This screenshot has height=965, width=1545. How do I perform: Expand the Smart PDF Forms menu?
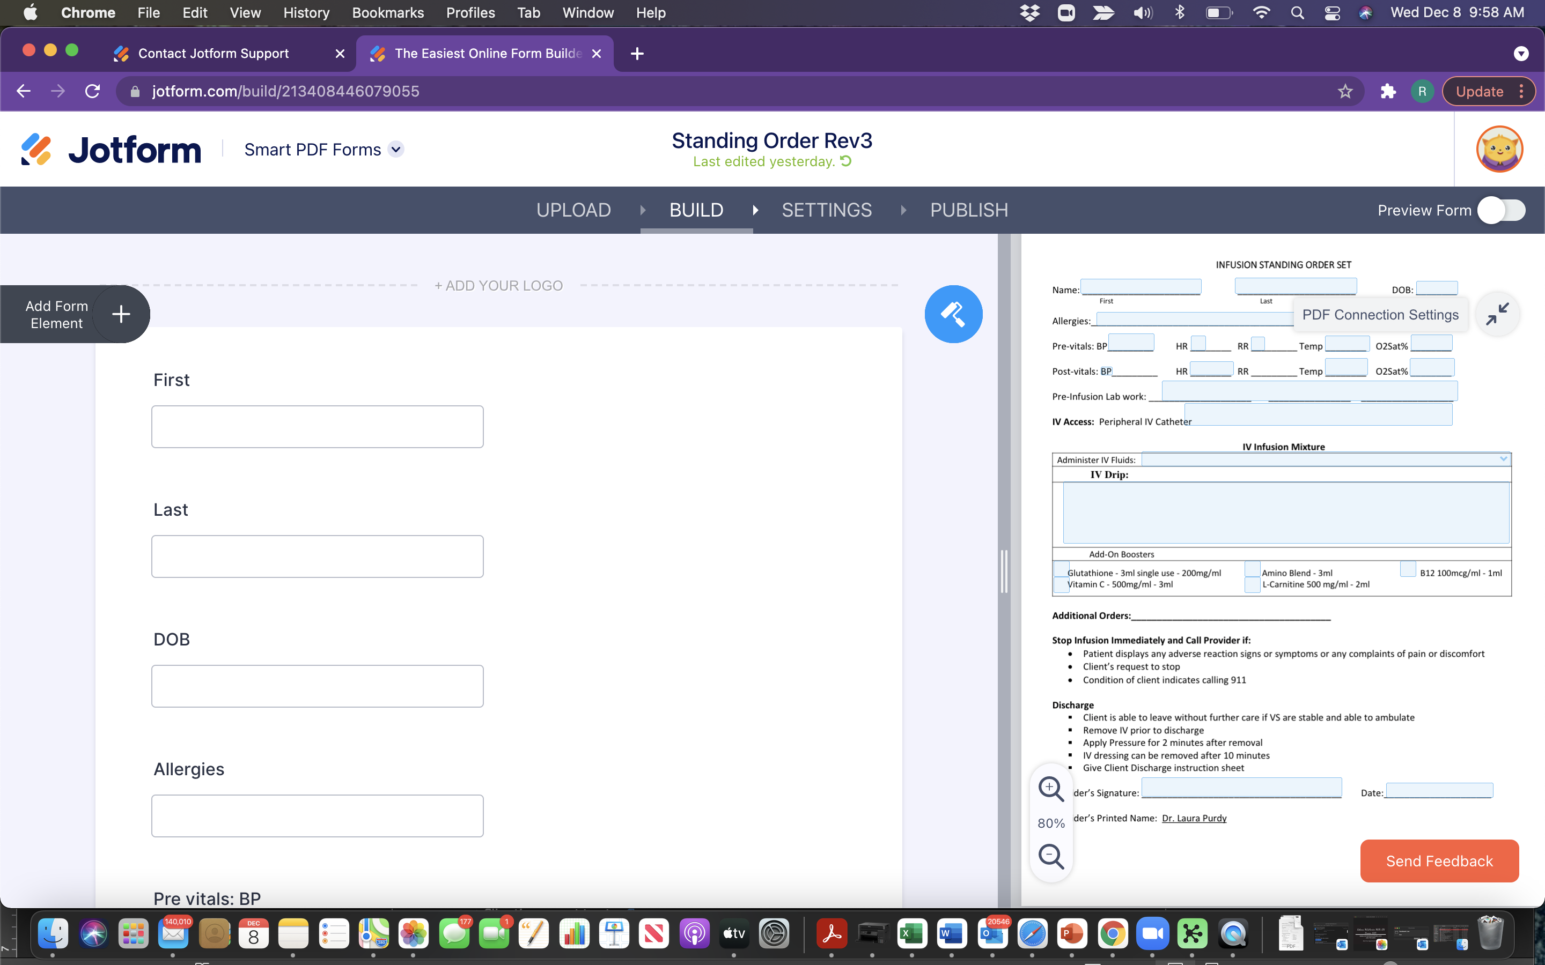coord(397,149)
